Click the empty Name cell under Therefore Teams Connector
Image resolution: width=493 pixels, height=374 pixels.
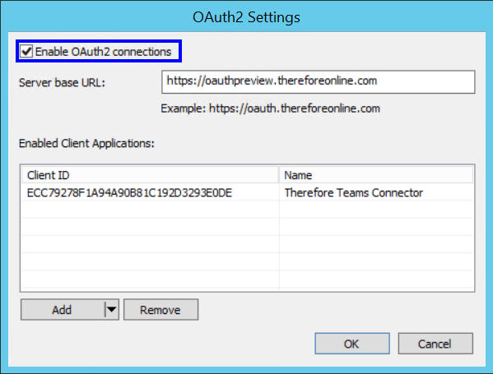point(376,210)
